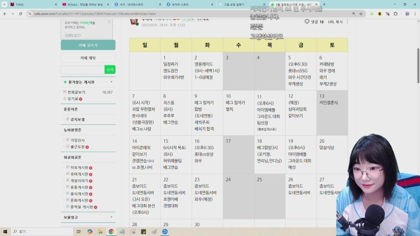Viewport: 420px width, 236px height.
Task: Open the tab search chevron
Action: point(4,4)
